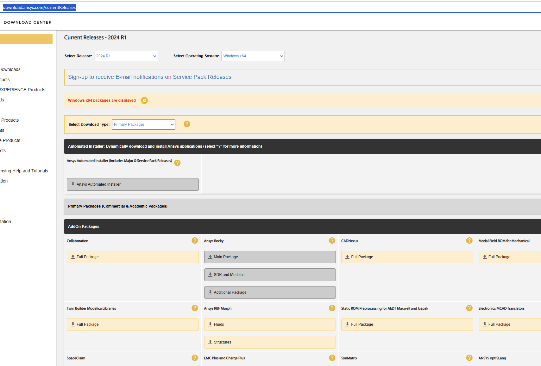Open the Ansys Rocky help question icon

pos(332,241)
